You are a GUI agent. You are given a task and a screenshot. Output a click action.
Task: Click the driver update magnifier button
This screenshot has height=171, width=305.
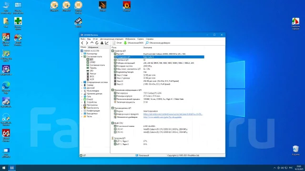tap(158, 43)
